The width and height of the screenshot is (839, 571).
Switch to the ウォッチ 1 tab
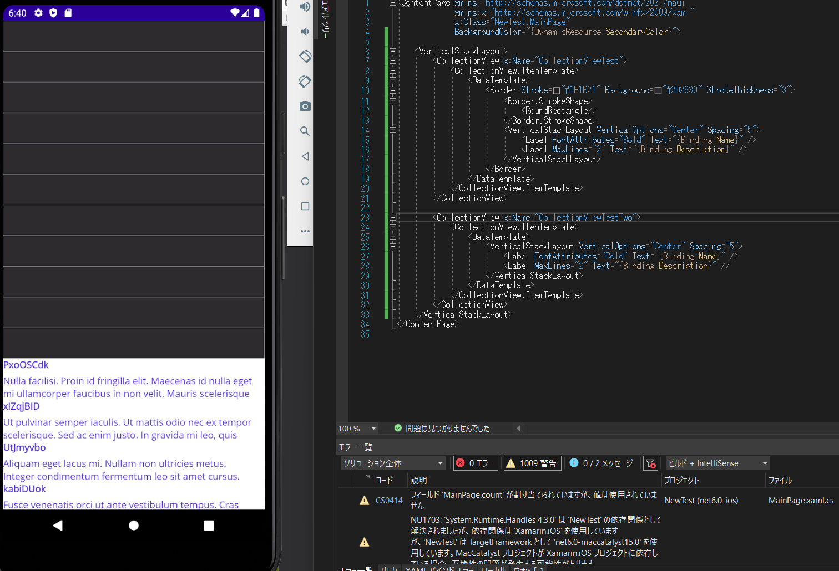coord(527,568)
